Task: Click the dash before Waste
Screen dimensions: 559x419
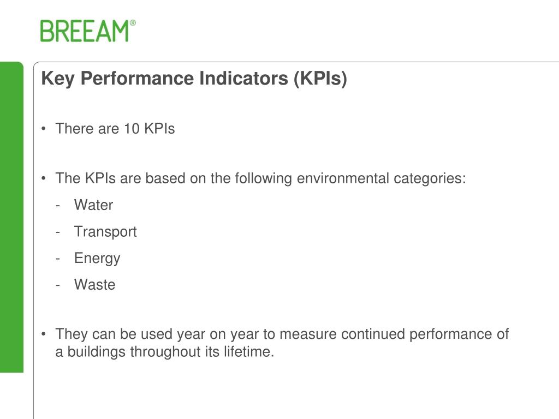Action: coord(58,285)
